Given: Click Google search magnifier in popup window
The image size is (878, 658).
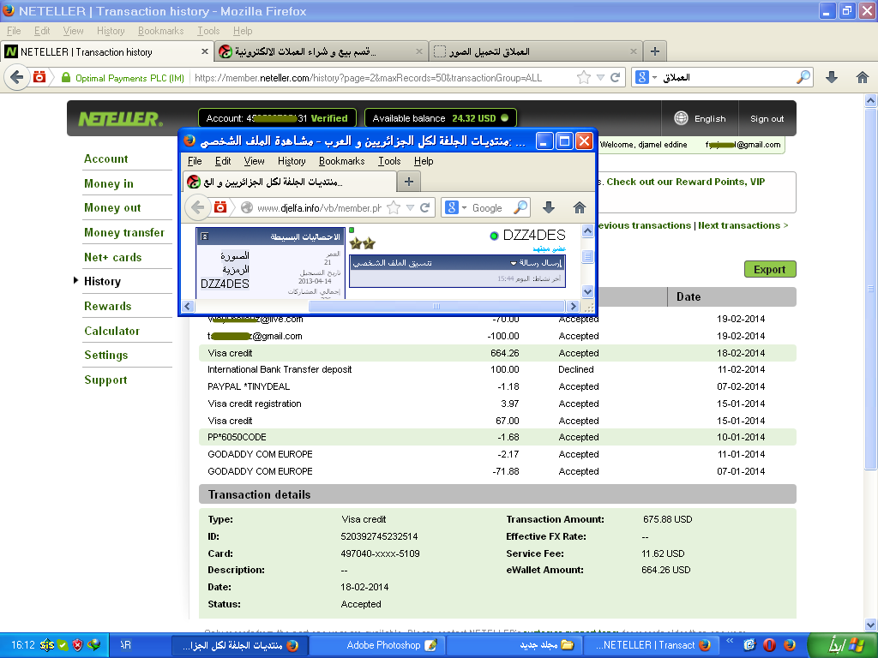Looking at the screenshot, I should [x=520, y=207].
